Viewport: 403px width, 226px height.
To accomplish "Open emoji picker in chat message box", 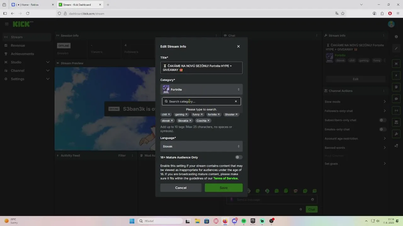I will coord(312,199).
